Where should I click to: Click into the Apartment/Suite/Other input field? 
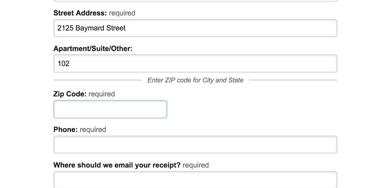click(x=195, y=63)
